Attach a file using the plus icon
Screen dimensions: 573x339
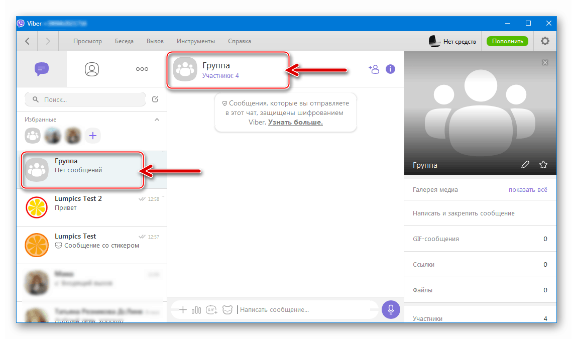coord(183,309)
